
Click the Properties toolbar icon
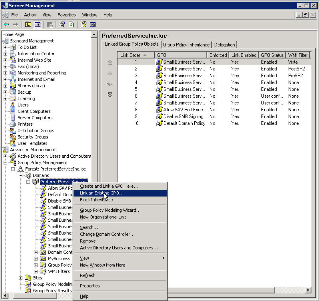click(x=62, y=25)
